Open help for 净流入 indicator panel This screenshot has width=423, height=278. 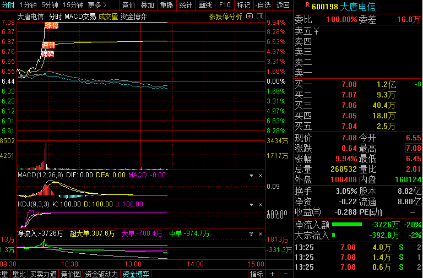tap(251, 234)
